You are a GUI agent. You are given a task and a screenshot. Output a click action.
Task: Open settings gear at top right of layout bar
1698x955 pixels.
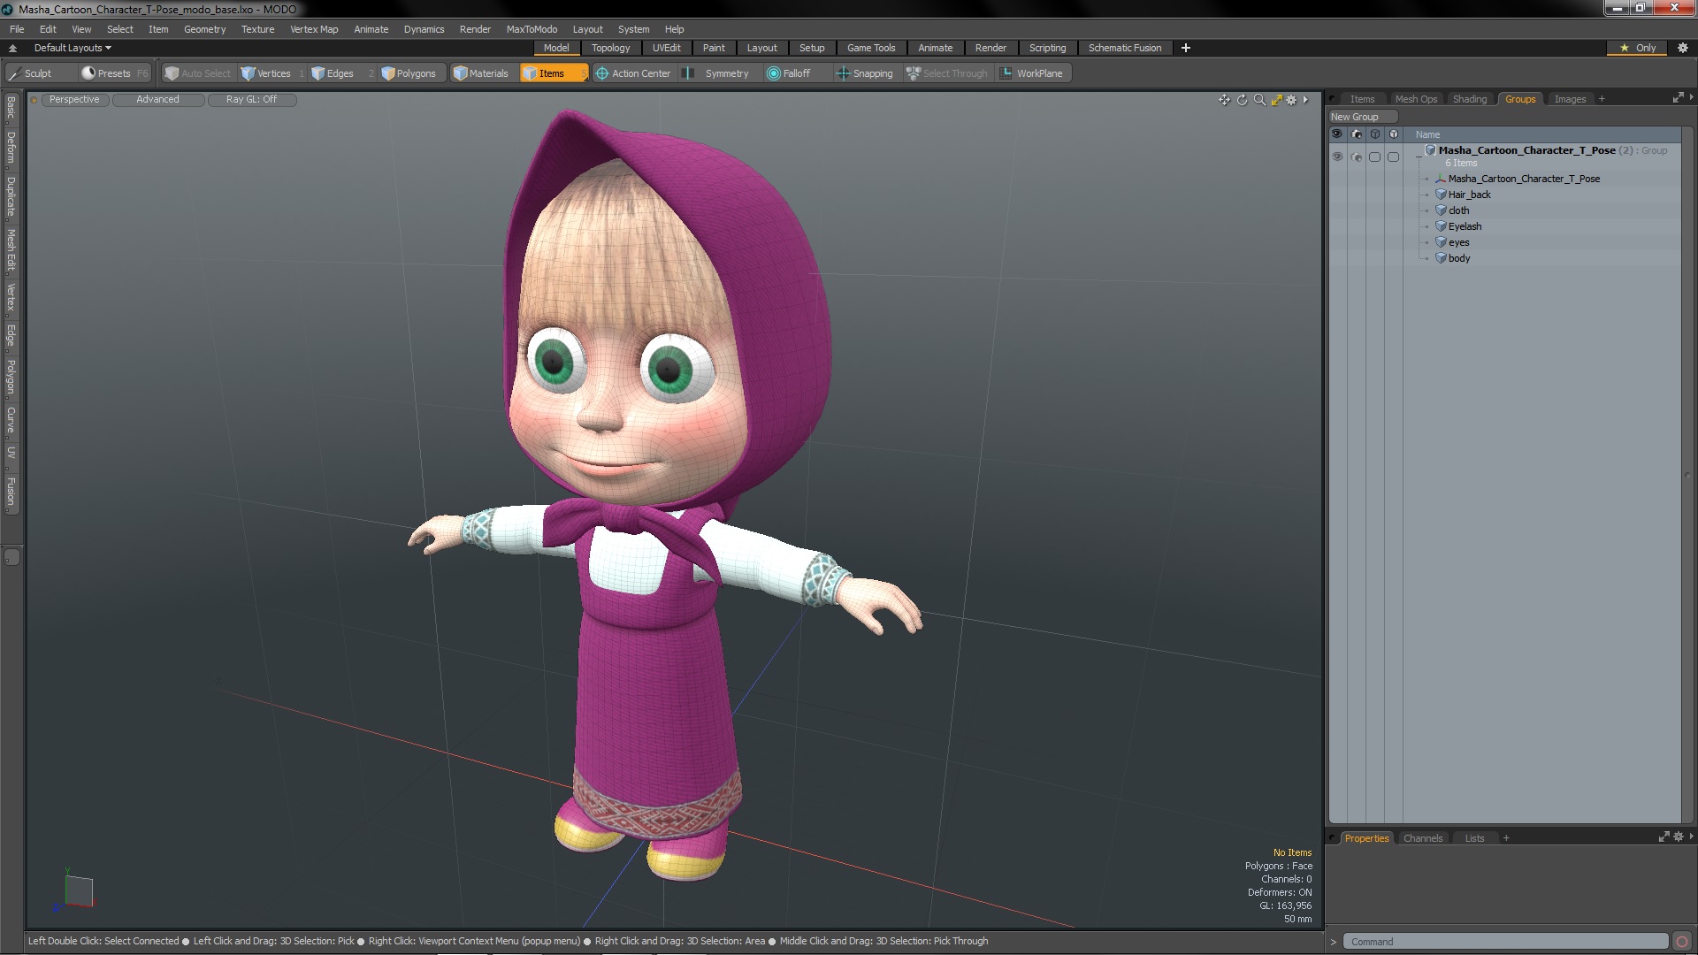click(1683, 48)
